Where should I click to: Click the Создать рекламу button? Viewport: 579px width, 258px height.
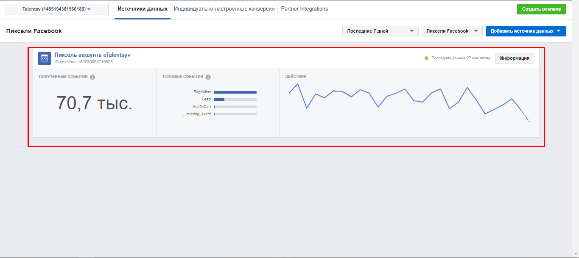pyautogui.click(x=541, y=9)
